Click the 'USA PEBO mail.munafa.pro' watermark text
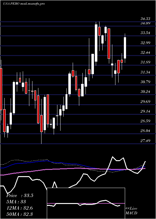 (24, 4)
